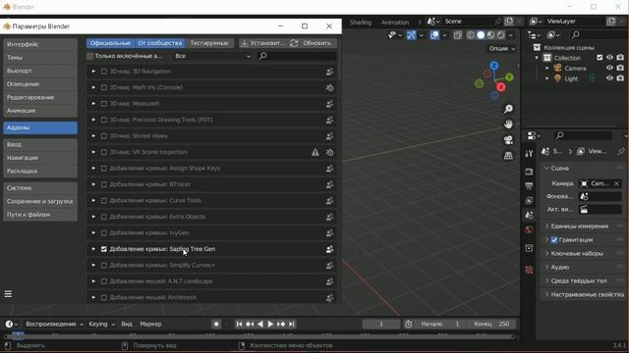Open the Воспроизведение timeline menu
The height and width of the screenshot is (353, 629).
55,325
